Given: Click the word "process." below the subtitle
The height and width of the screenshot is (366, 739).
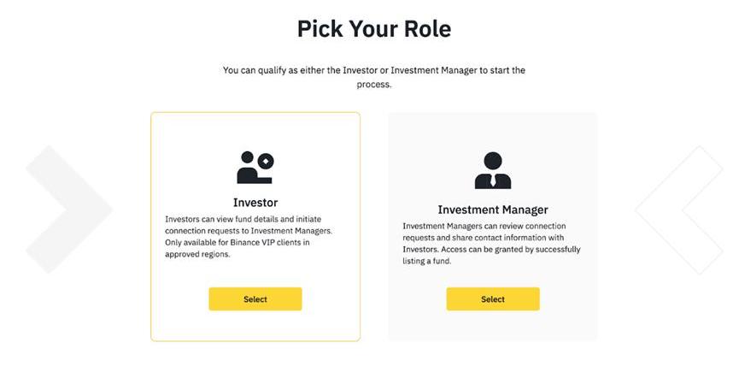Looking at the screenshot, I should pos(373,85).
